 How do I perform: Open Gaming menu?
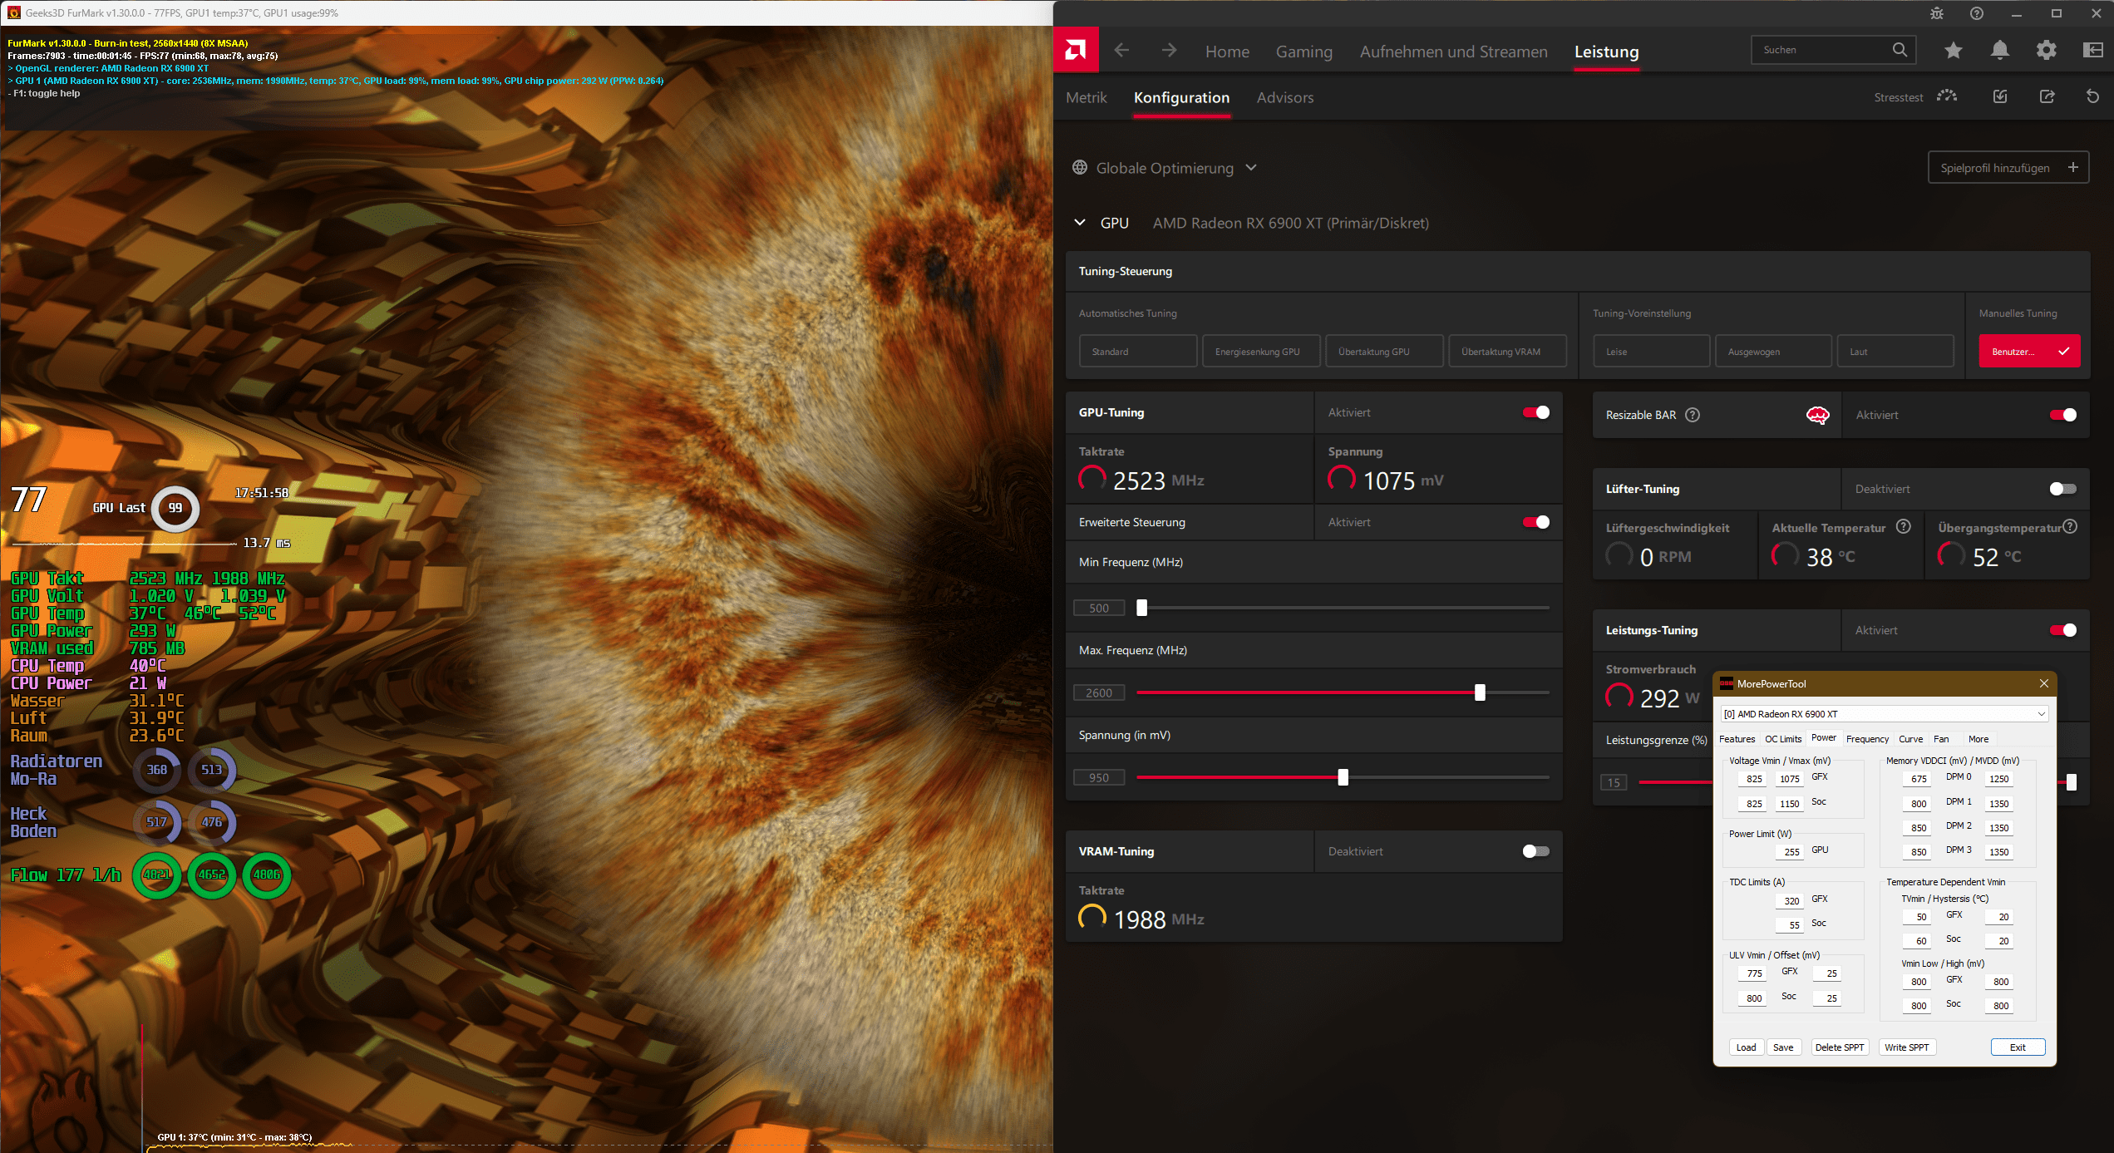tap(1304, 52)
